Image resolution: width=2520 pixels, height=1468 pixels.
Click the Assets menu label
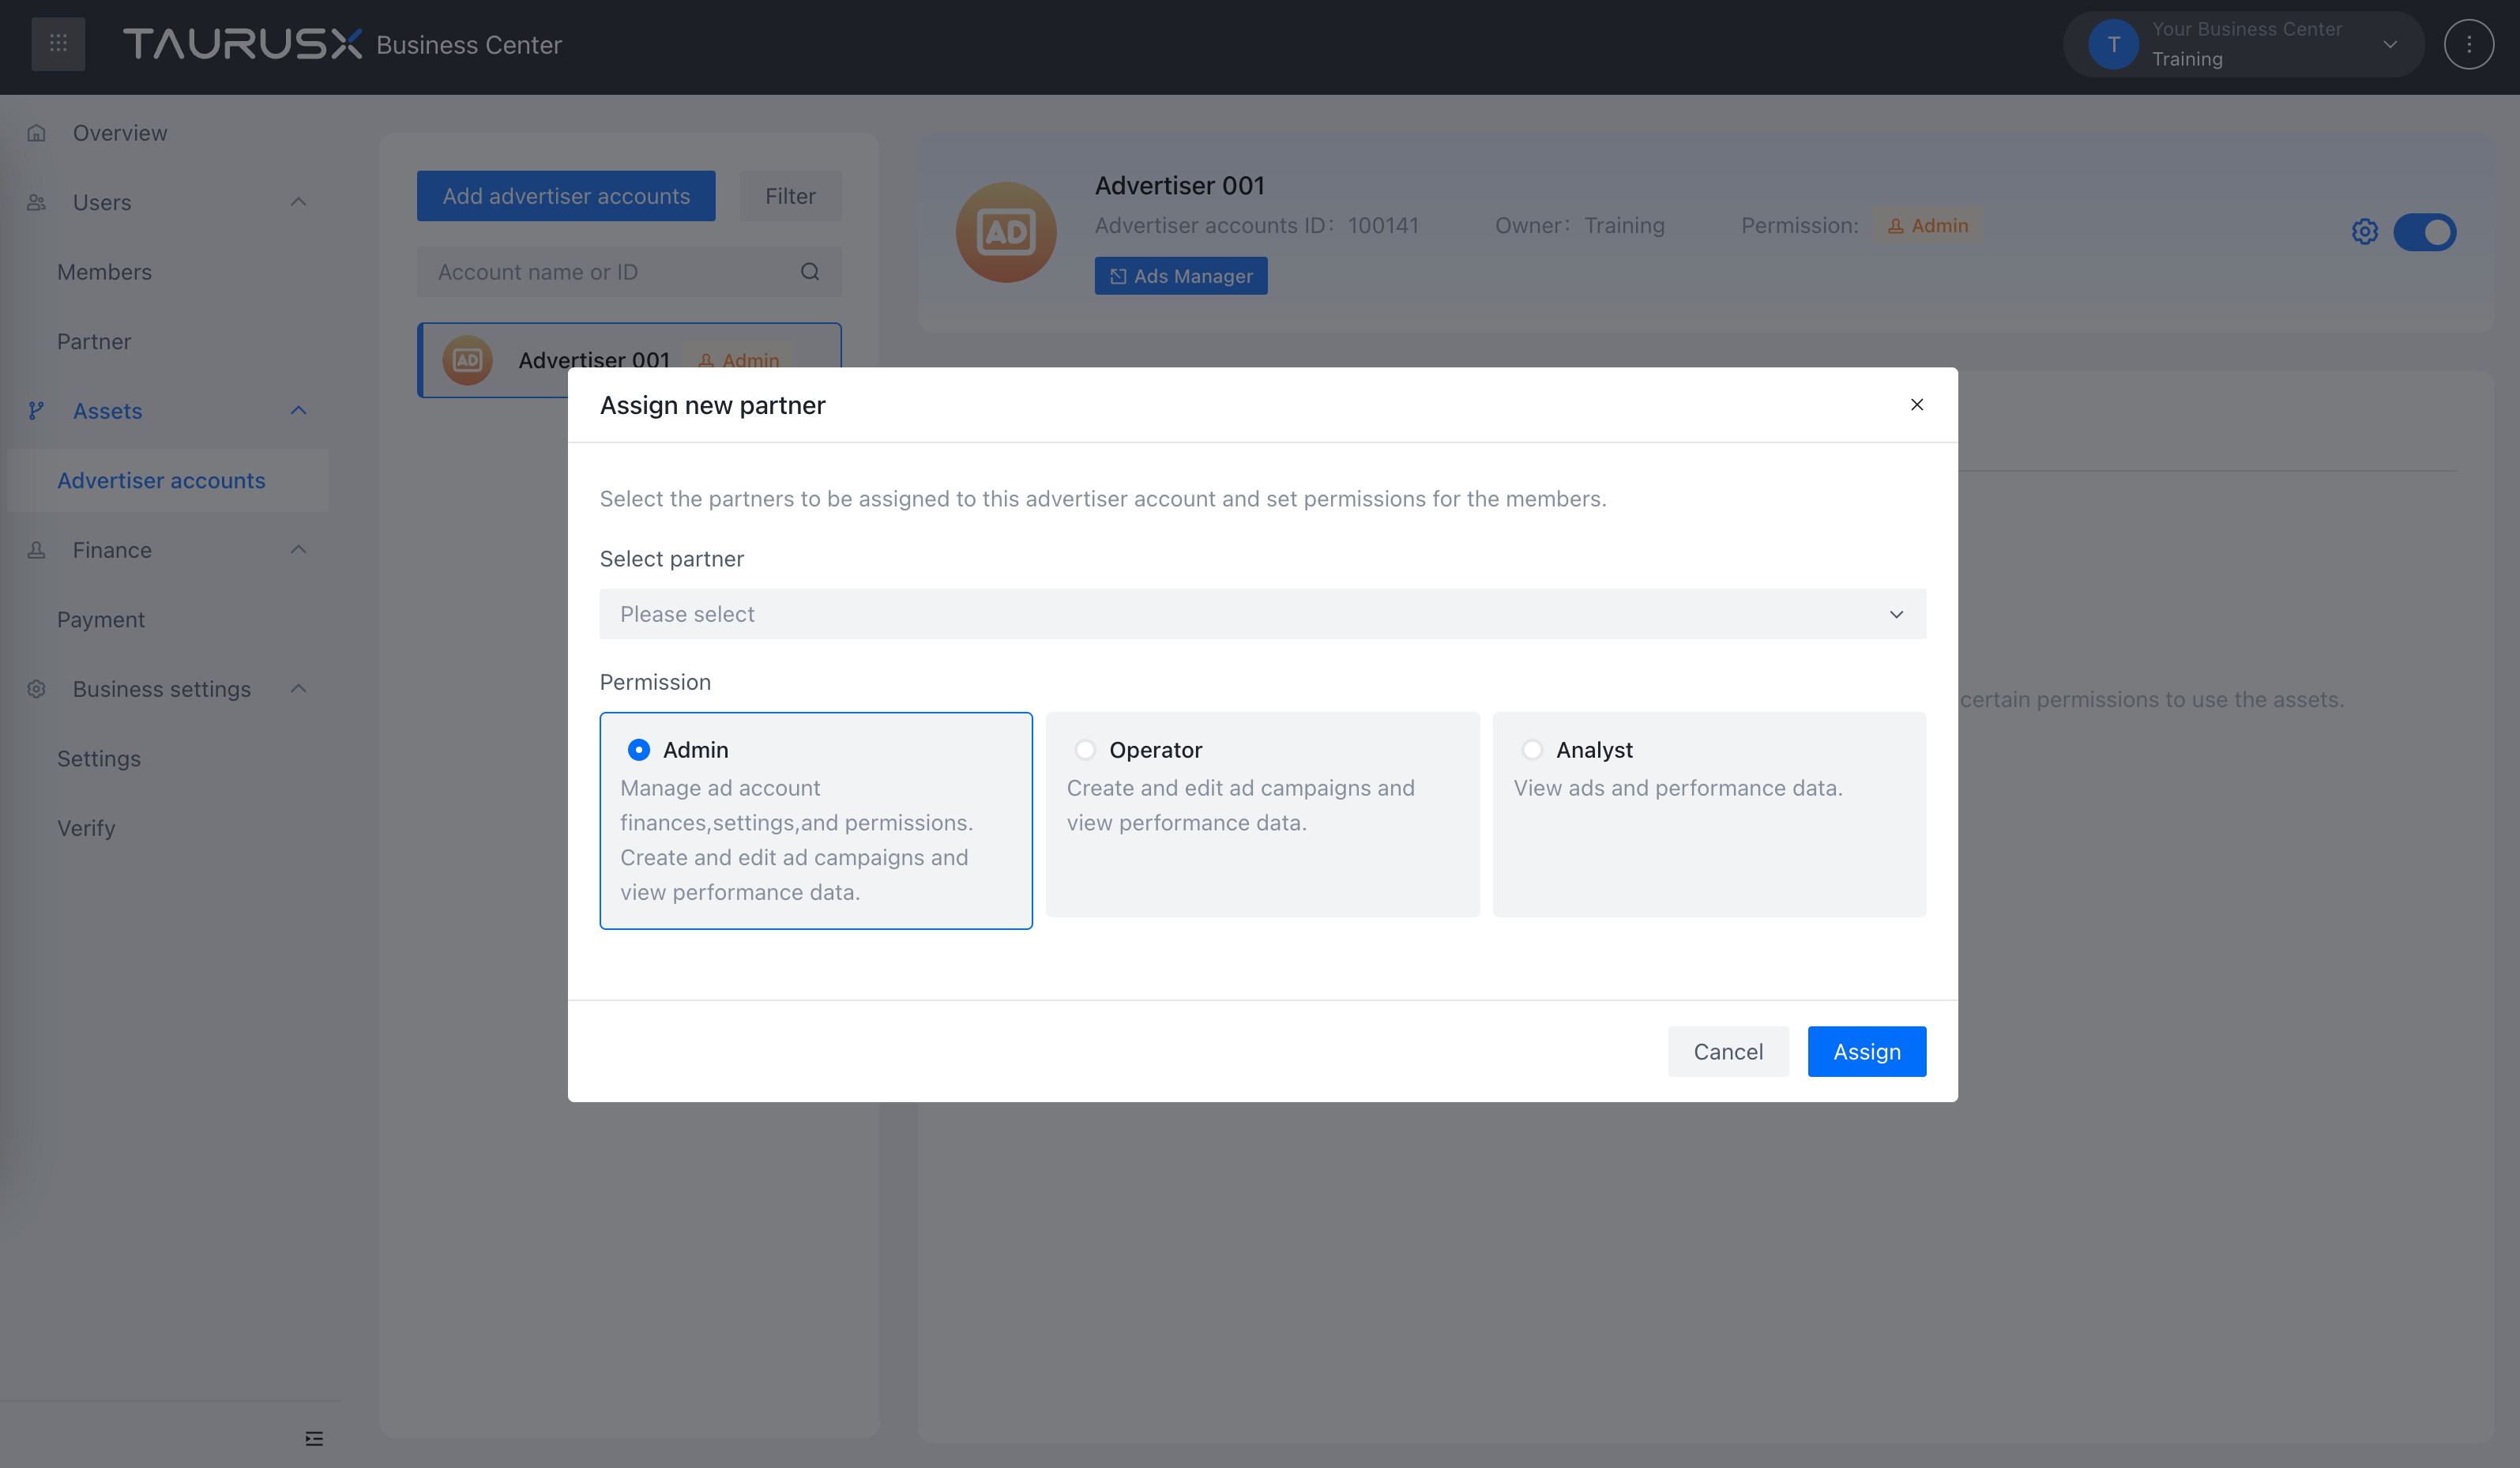[107, 411]
